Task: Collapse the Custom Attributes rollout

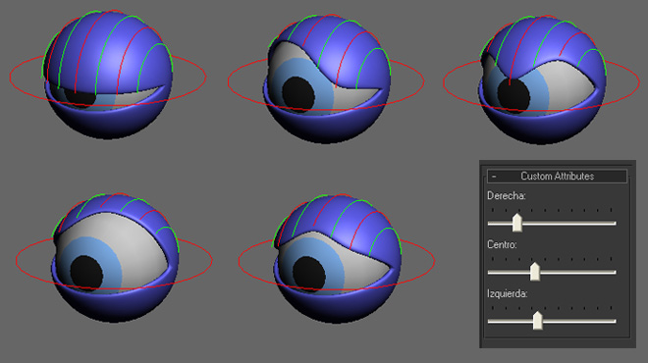Action: [557, 177]
